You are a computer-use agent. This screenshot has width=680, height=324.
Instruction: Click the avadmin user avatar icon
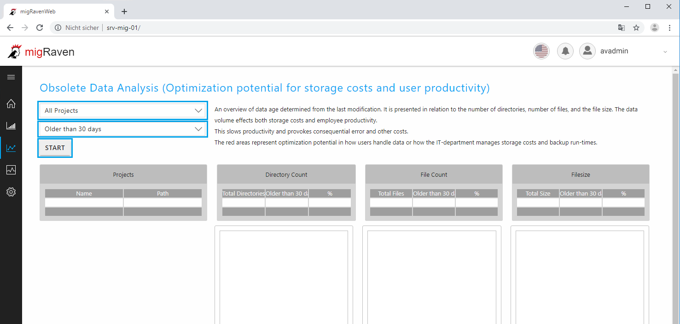tap(587, 51)
